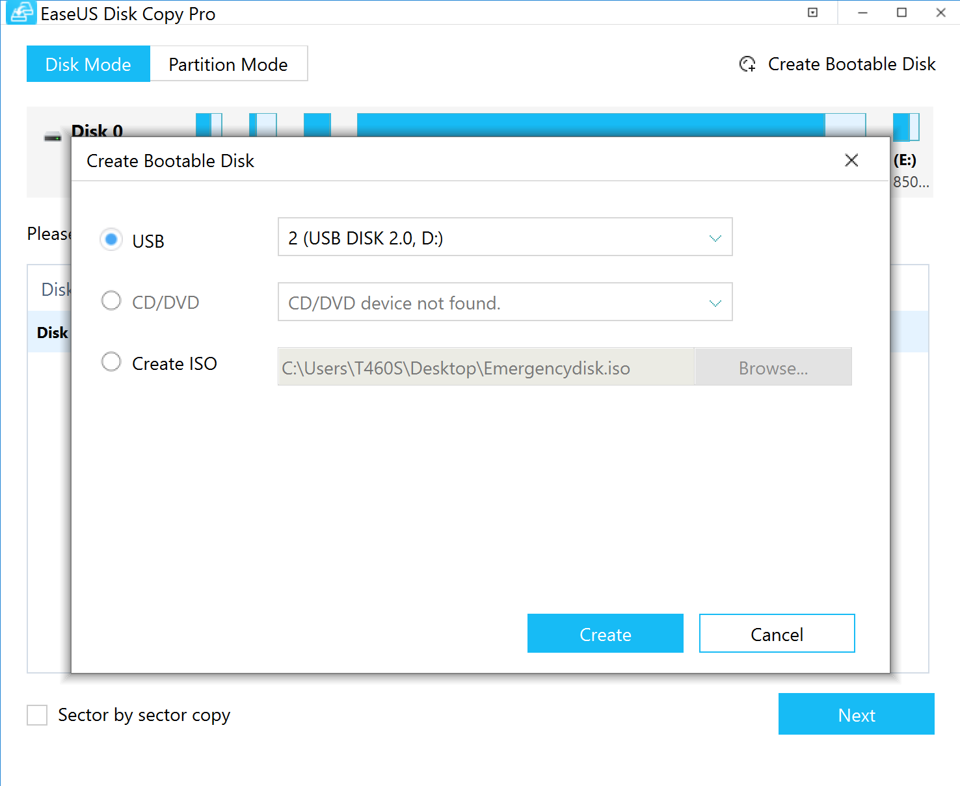This screenshot has width=960, height=786.
Task: Click the Next button
Action: tap(856, 714)
